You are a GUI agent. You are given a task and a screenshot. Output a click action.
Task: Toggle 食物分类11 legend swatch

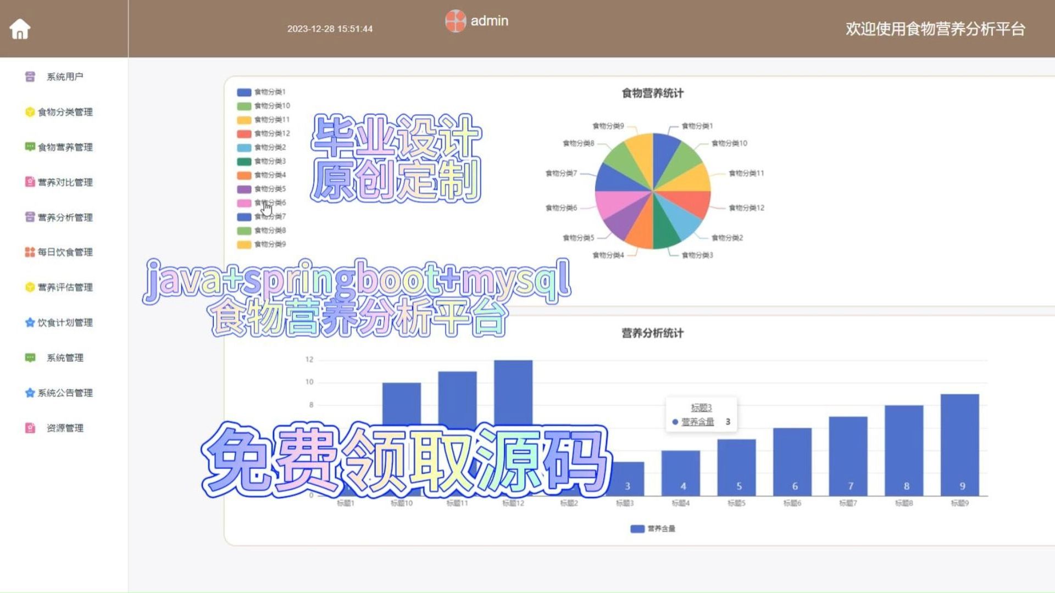244,120
